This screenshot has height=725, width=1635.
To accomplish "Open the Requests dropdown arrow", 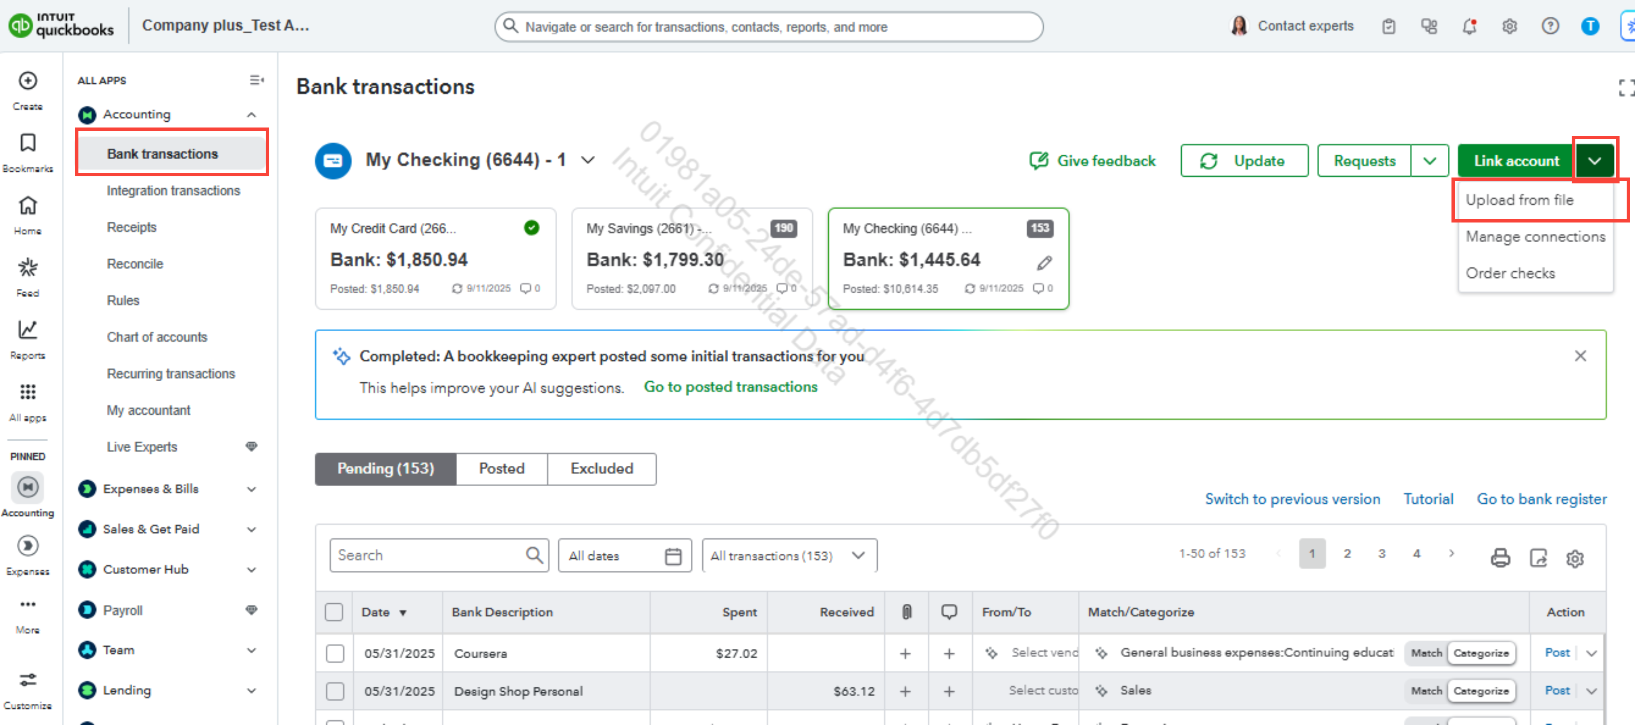I will (x=1429, y=161).
